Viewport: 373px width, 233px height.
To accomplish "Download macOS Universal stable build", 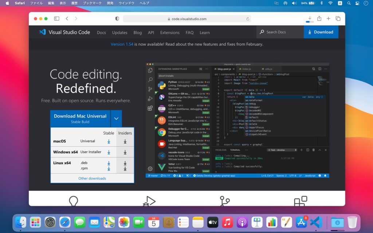I will (109, 142).
